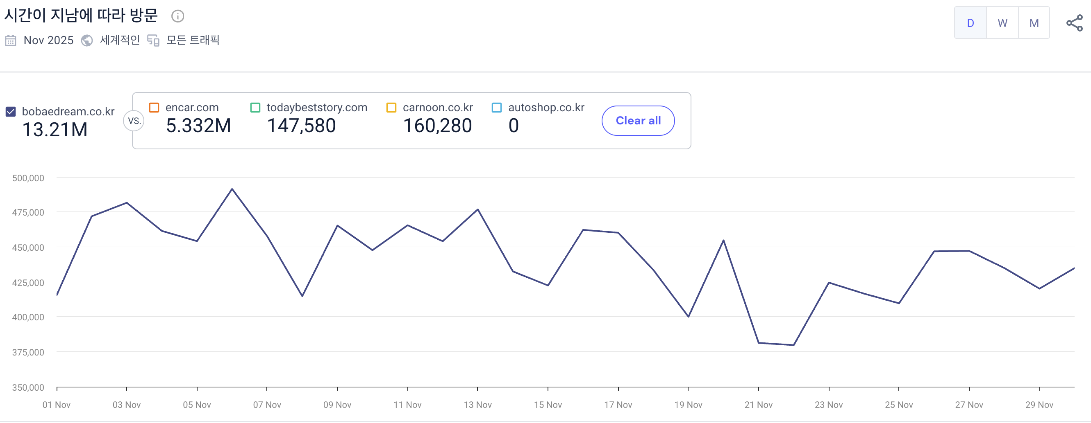Check the carnoon.co.kr checkbox
The image size is (1091, 423).
391,107
